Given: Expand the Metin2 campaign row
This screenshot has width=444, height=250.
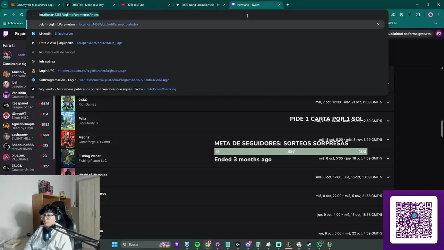Looking at the screenshot, I should click(388, 140).
